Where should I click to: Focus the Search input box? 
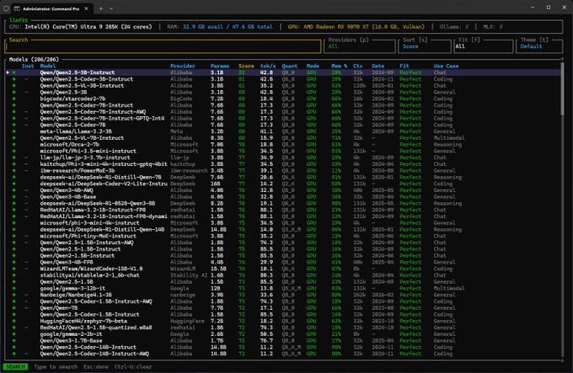(x=163, y=46)
